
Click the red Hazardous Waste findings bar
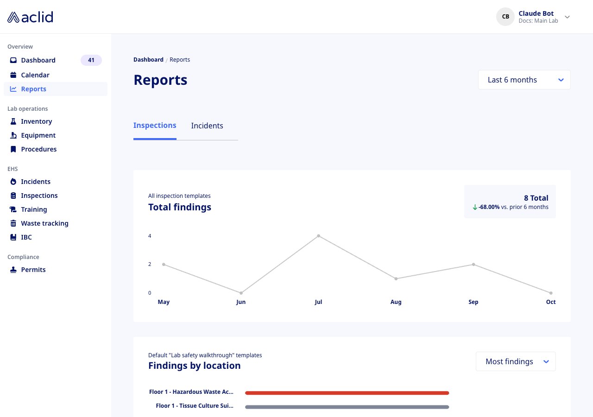pos(347,393)
